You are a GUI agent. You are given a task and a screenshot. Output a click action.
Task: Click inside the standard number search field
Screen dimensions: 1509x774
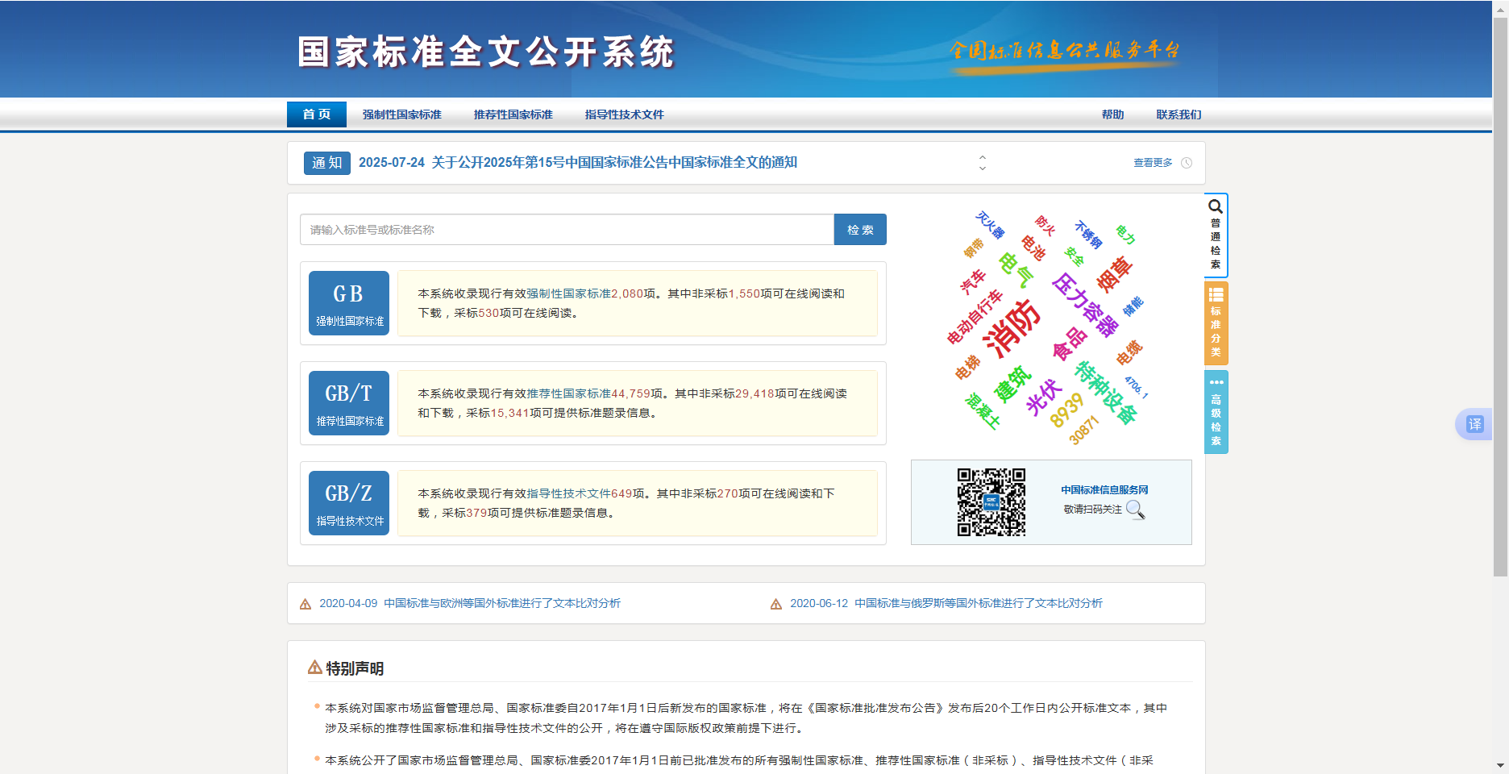564,229
